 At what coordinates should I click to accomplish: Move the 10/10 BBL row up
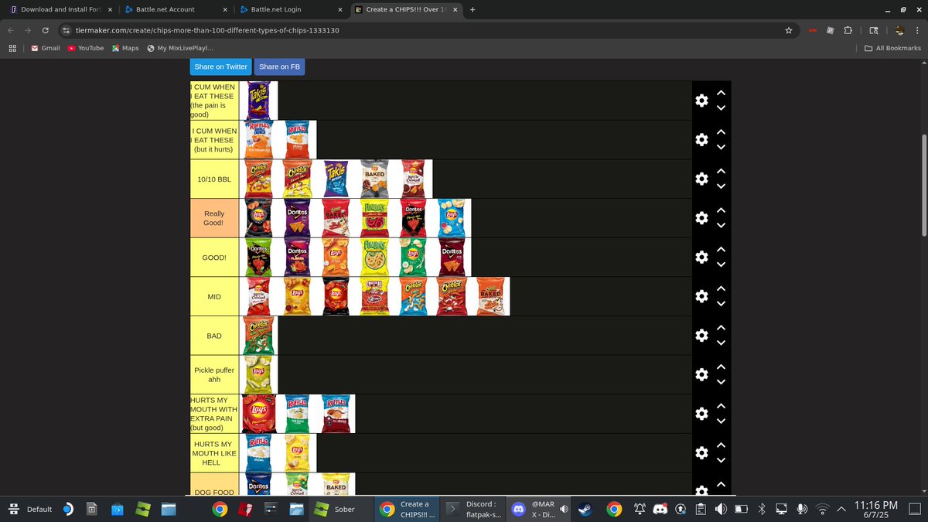[721, 171]
